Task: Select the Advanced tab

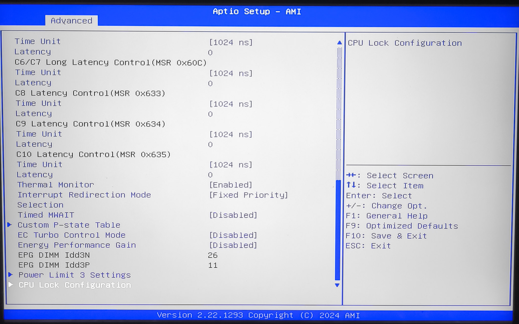Action: click(x=71, y=21)
